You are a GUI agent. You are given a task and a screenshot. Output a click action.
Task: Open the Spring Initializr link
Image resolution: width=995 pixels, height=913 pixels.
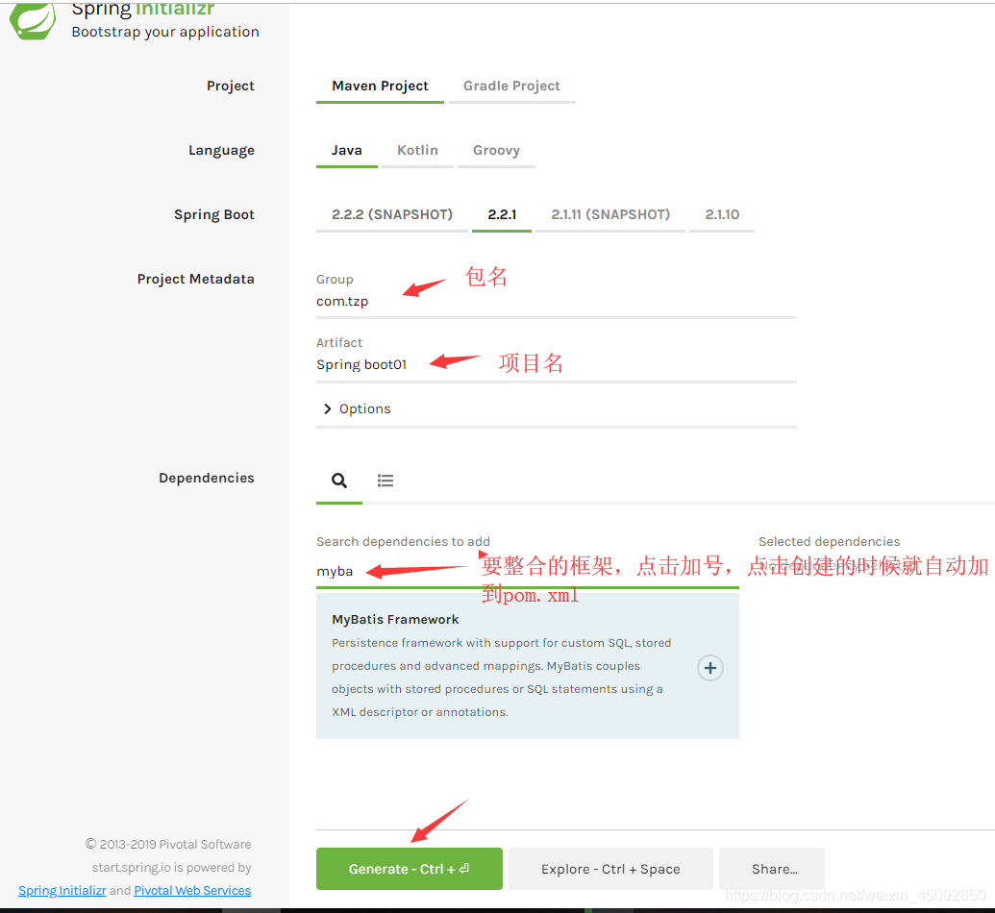pyautogui.click(x=62, y=890)
